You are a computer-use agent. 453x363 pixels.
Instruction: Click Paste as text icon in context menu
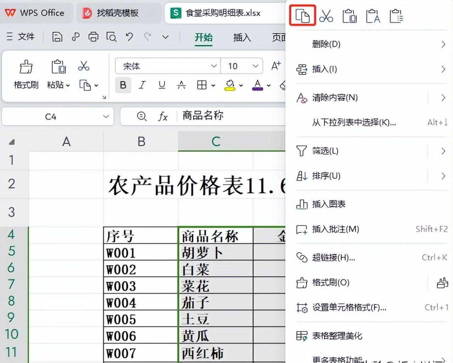(x=373, y=16)
